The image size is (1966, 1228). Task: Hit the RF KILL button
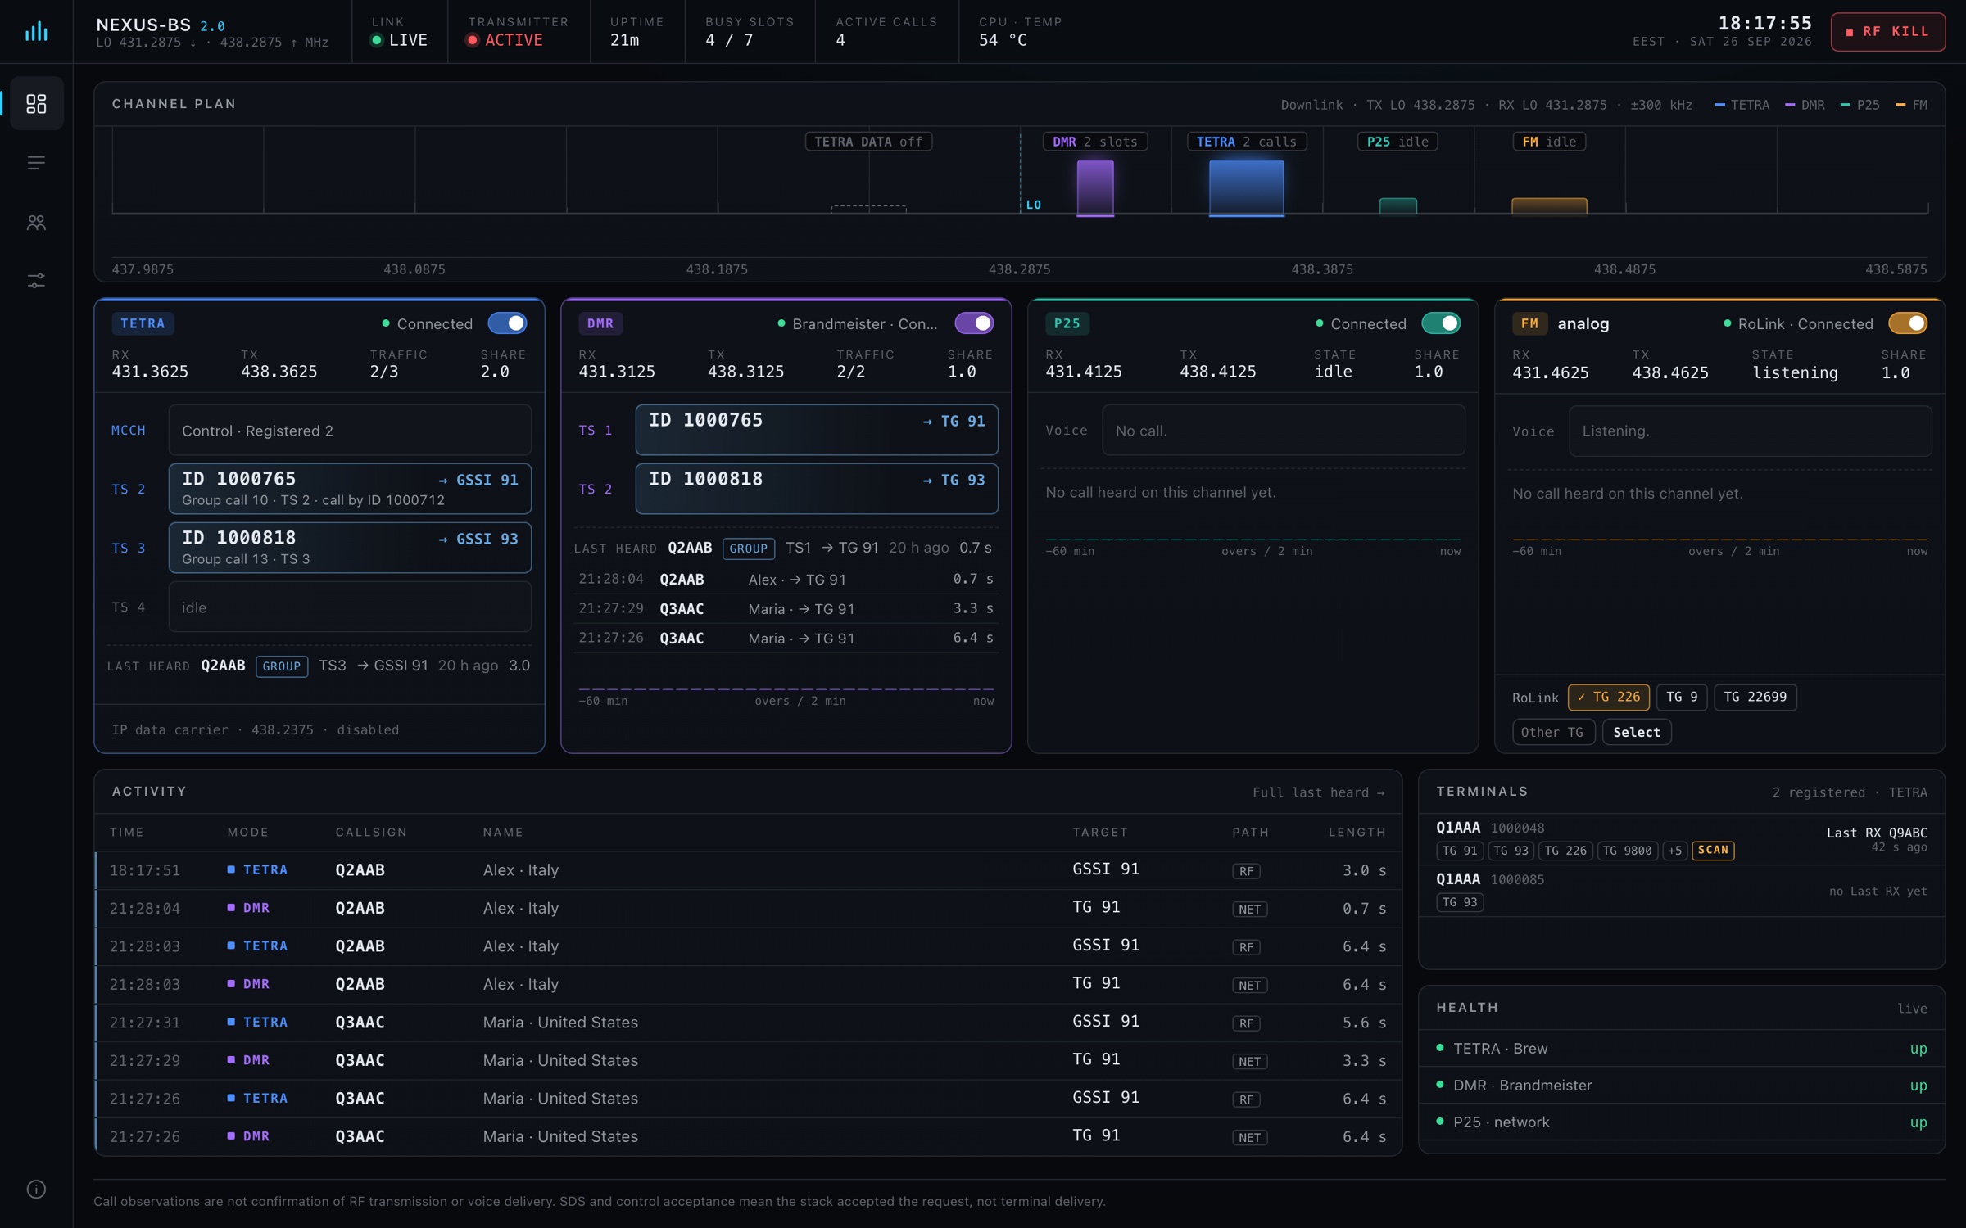point(1887,32)
